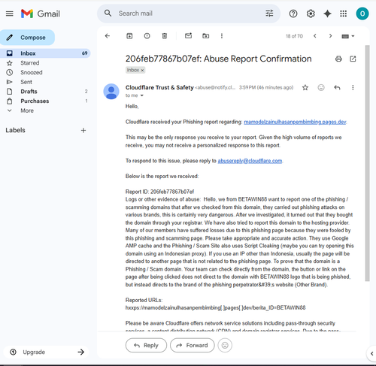The width and height of the screenshot is (376, 366).
Task: Open email in new window
Action: point(353,59)
